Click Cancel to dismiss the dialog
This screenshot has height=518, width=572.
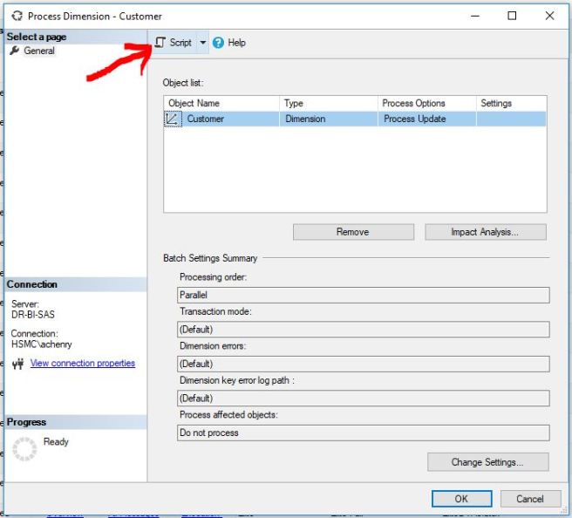[529, 499]
